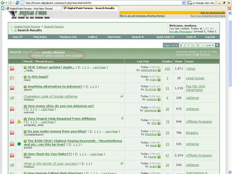
Task: Click Ads by Goooooogle link
Action: click(213, 13)
